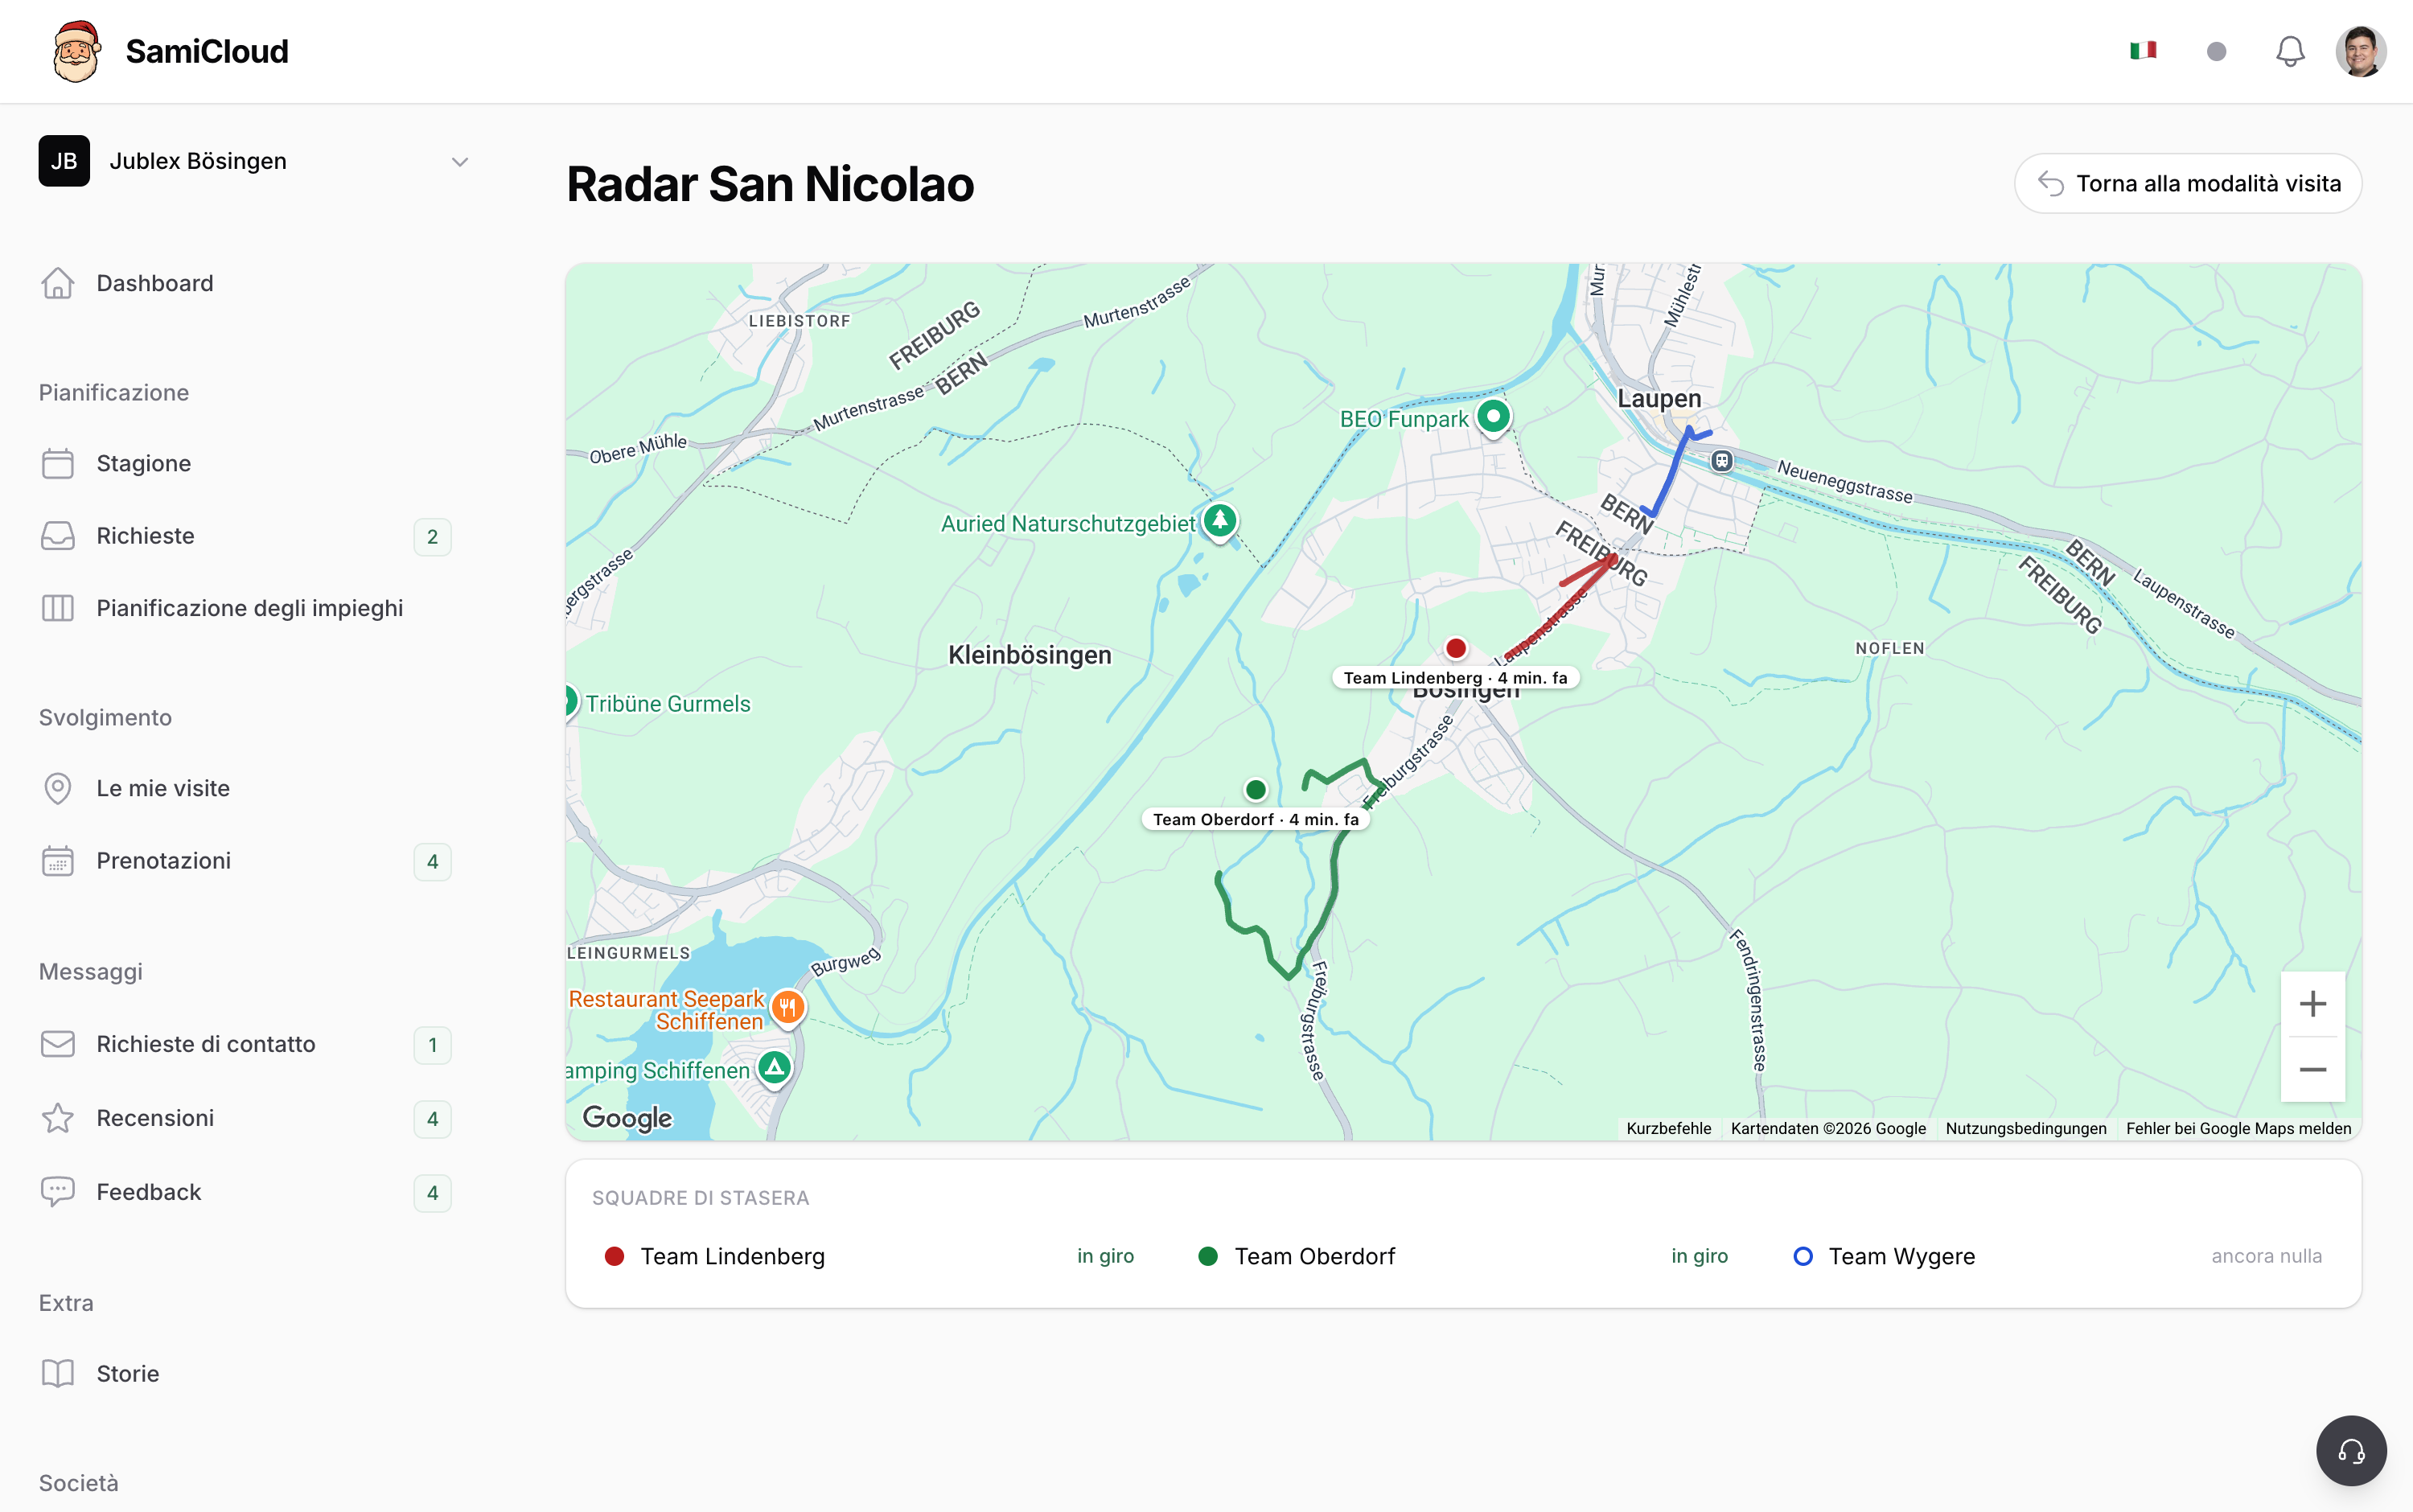Viewport: 2413px width, 1512px height.
Task: Click the user profile avatar
Action: point(2360,51)
